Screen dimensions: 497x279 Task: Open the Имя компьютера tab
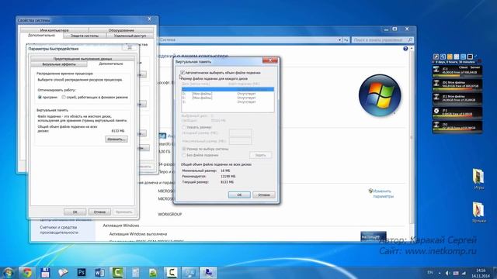54,30
